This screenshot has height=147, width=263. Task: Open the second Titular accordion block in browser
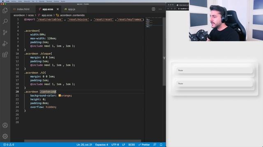pos(215,83)
